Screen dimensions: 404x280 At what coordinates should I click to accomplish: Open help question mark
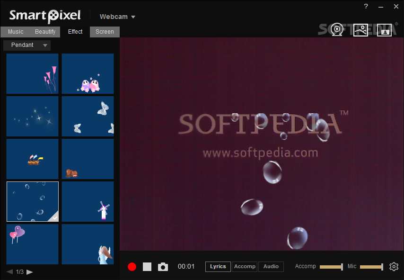coord(366,7)
